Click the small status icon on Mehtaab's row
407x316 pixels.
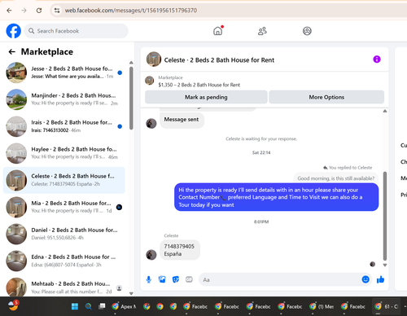119,288
